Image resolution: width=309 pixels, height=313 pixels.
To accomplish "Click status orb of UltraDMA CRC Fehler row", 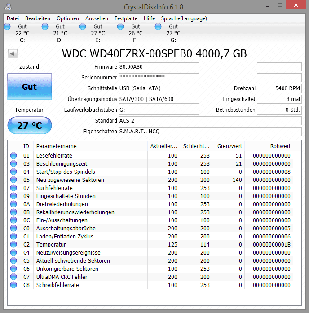I will [13, 277].
